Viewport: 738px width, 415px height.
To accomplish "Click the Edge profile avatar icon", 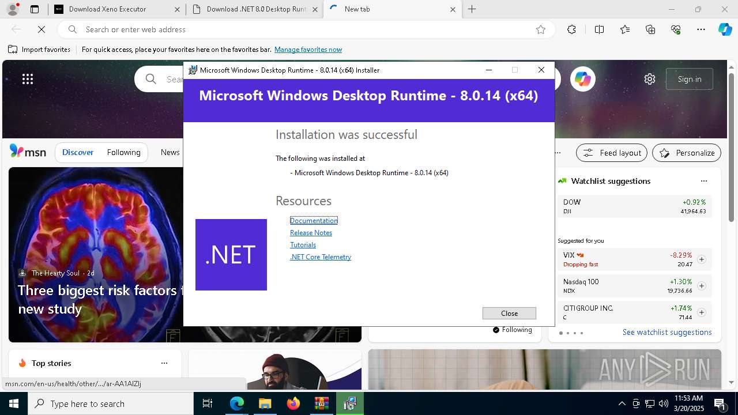I will (x=13, y=9).
